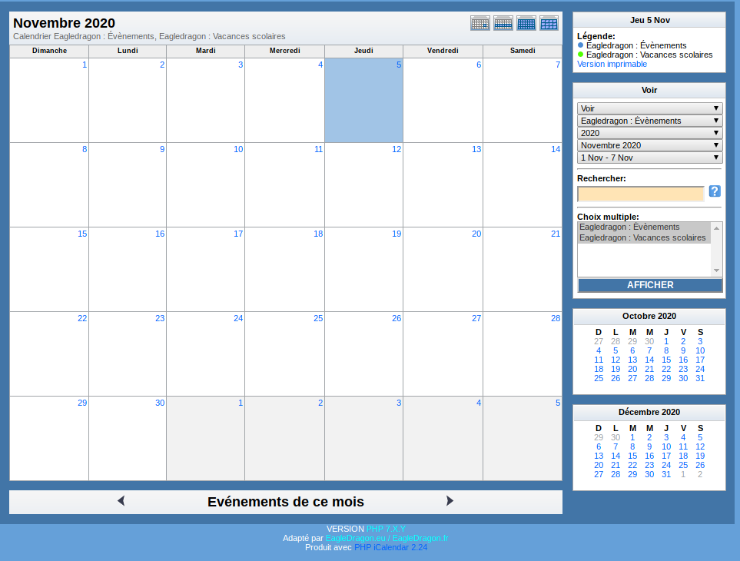
Task: Switch to week view icon
Action: click(503, 23)
